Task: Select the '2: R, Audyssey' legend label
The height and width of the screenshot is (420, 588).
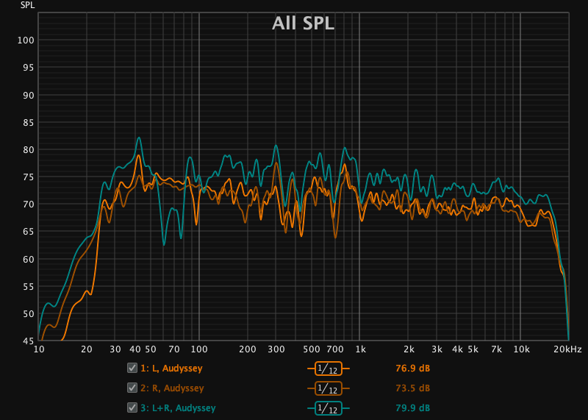Action: pos(172,388)
